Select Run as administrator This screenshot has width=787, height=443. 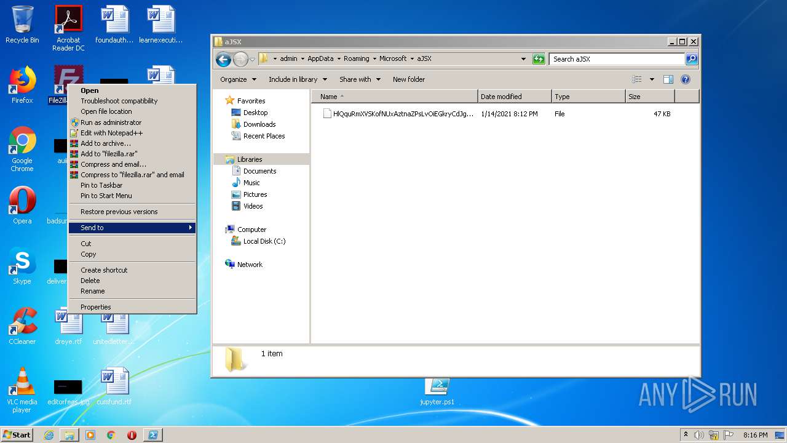[132, 122]
